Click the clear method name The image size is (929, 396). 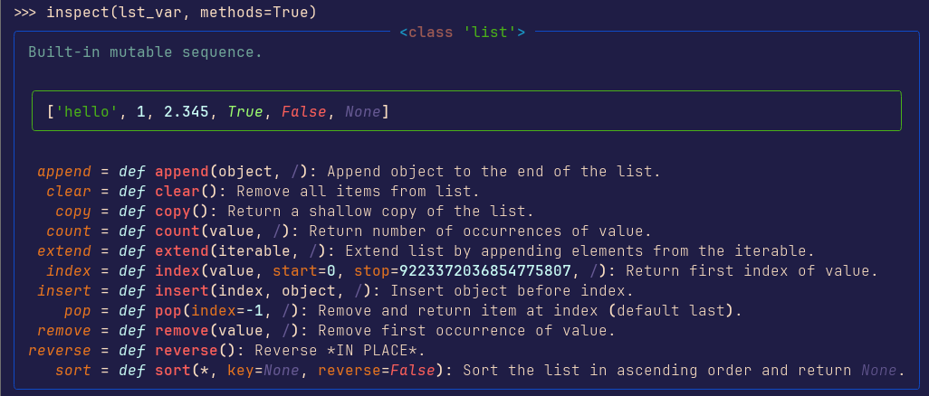click(x=69, y=192)
